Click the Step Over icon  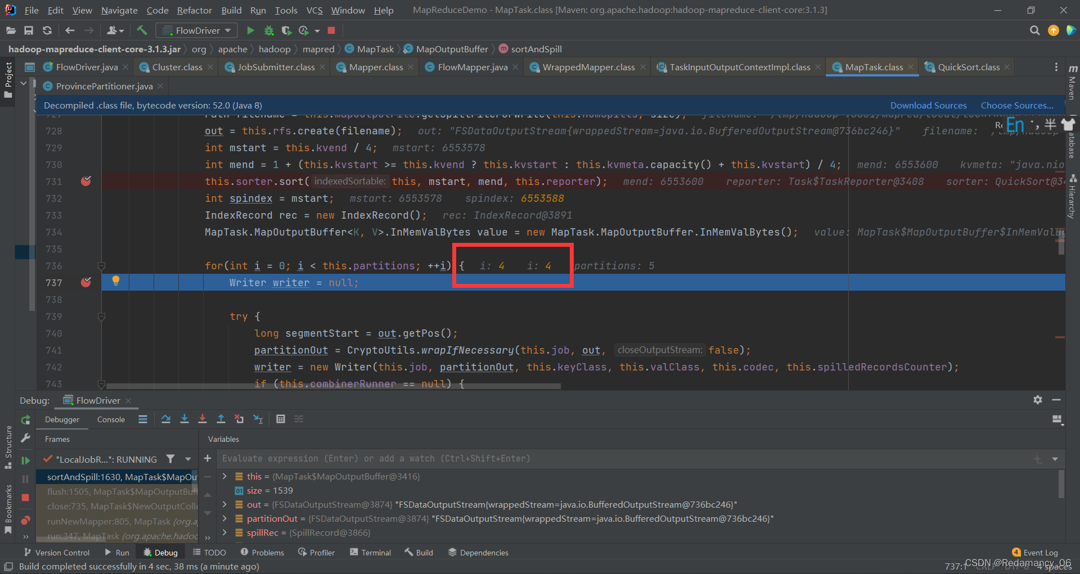pos(166,419)
